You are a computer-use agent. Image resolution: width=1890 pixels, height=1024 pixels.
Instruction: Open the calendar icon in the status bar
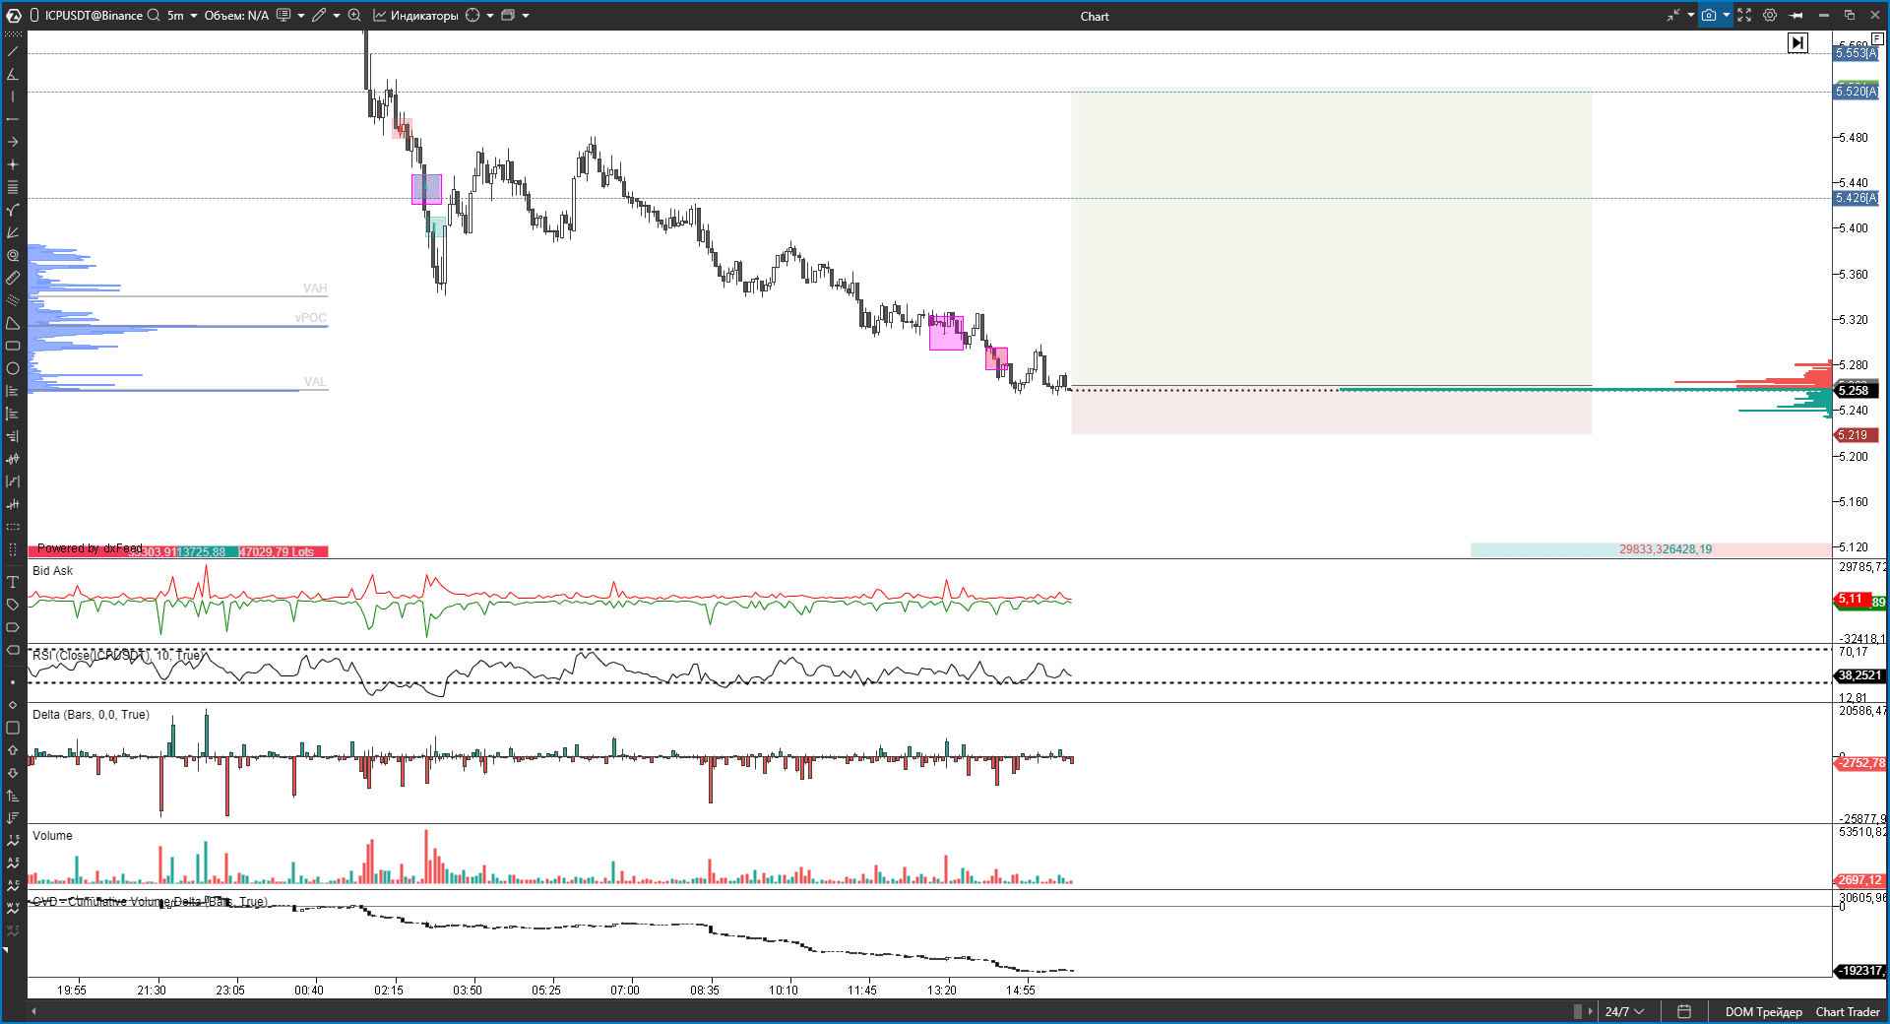coord(1684,1011)
